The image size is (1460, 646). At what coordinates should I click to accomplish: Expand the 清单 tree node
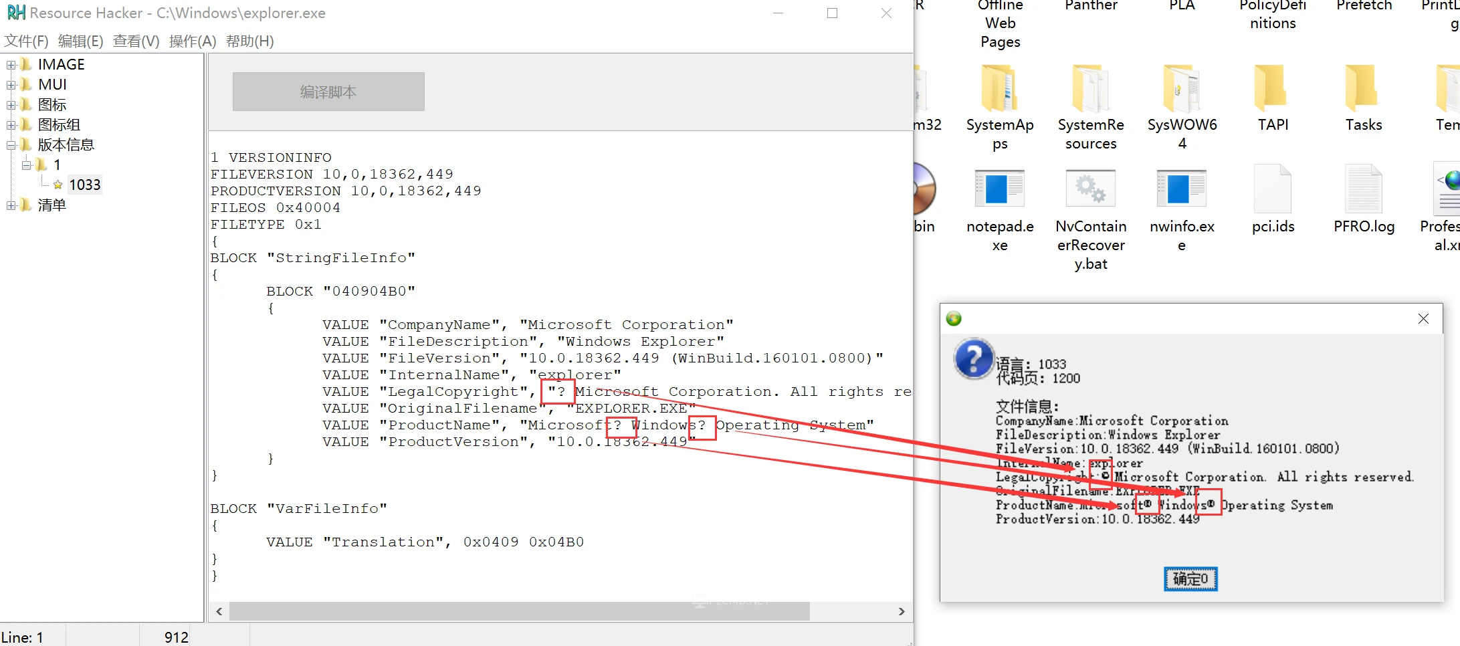(x=11, y=205)
